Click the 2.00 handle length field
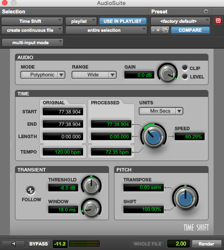224x250 pixels. 178,244
